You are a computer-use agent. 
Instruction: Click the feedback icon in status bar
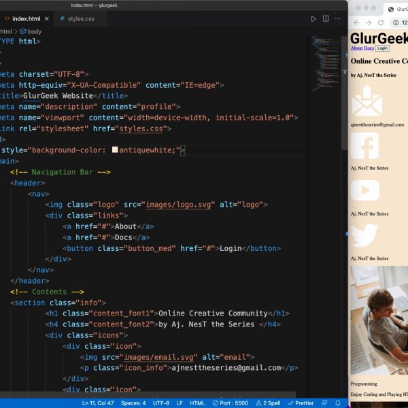point(324,403)
